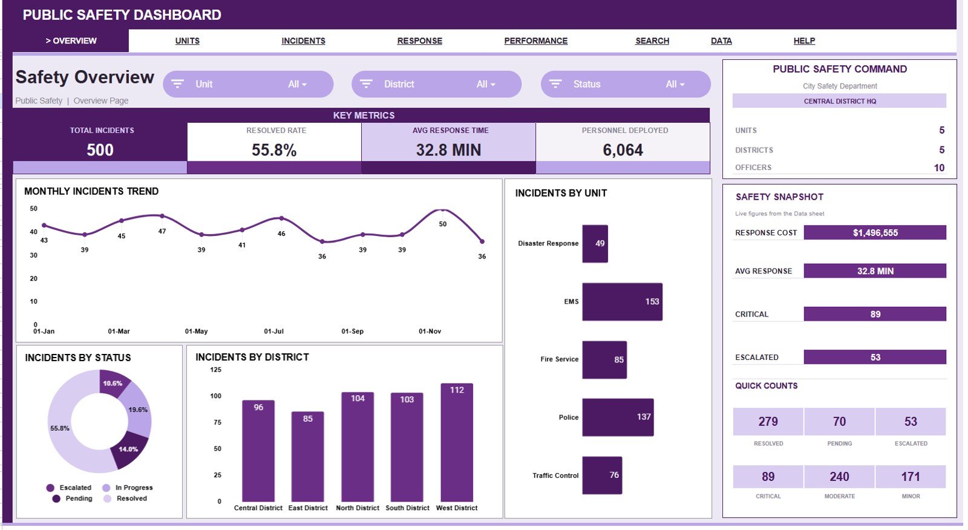Click the 279 Resolved quick count
Image resolution: width=968 pixels, height=530 pixels.
768,422
